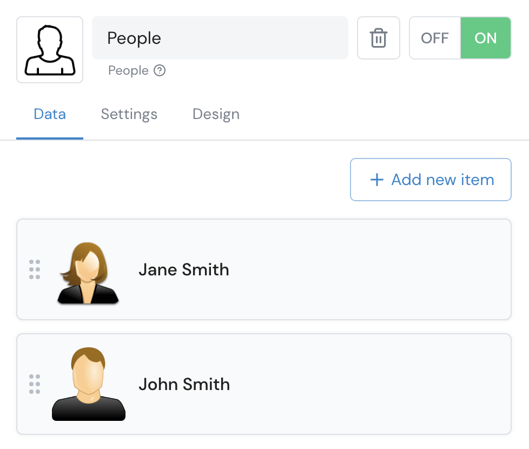The image size is (529, 449).
Task: Switch to the Settings tab
Action: [x=129, y=114]
